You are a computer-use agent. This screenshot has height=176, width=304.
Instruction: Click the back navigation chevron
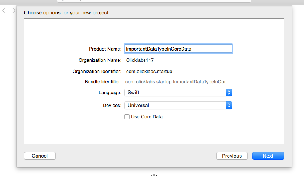4,11
